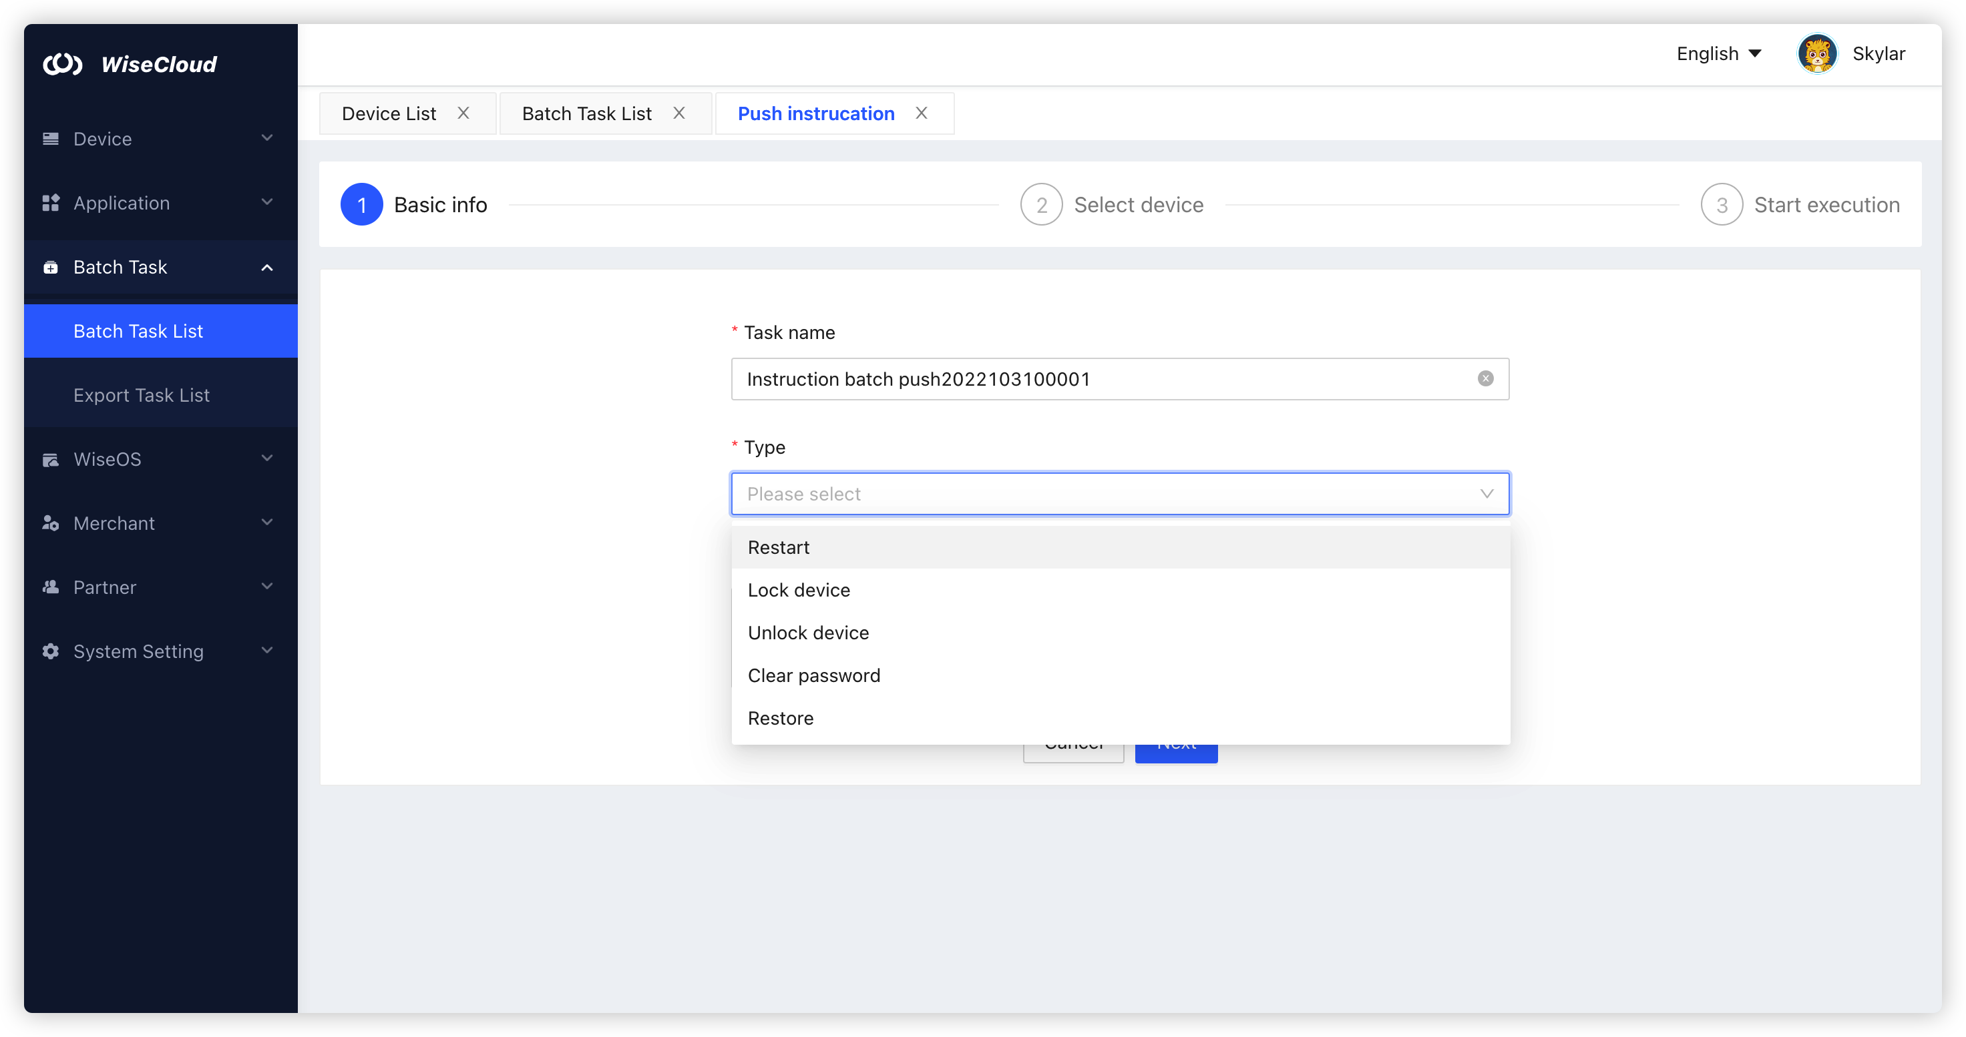This screenshot has height=1037, width=1966.
Task: Open Export Task List page
Action: (x=141, y=395)
